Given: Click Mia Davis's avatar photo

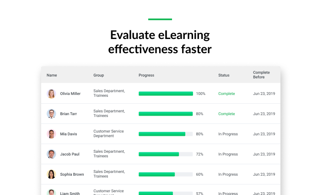Looking at the screenshot, I should [x=51, y=134].
